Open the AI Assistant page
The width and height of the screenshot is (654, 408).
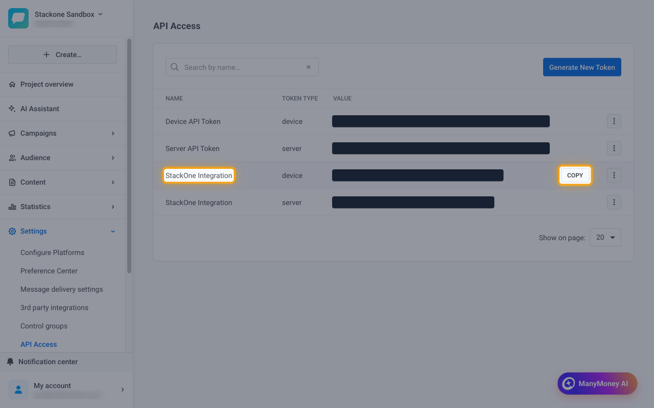tap(40, 109)
